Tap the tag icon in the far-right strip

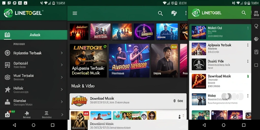pos(256,39)
